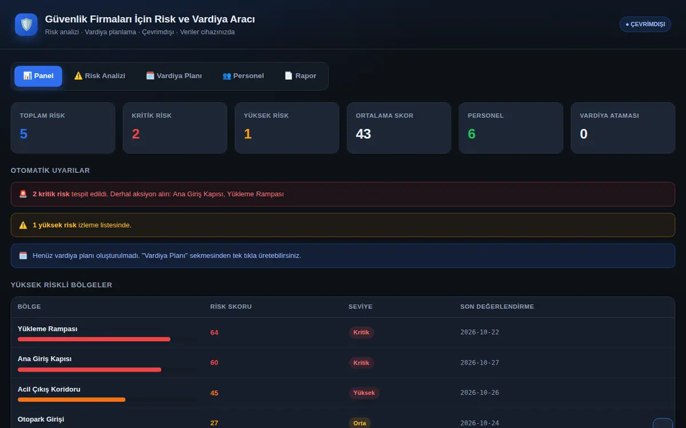Click the shield logo in the header
Viewport: 686px width, 428px height.
tap(26, 25)
